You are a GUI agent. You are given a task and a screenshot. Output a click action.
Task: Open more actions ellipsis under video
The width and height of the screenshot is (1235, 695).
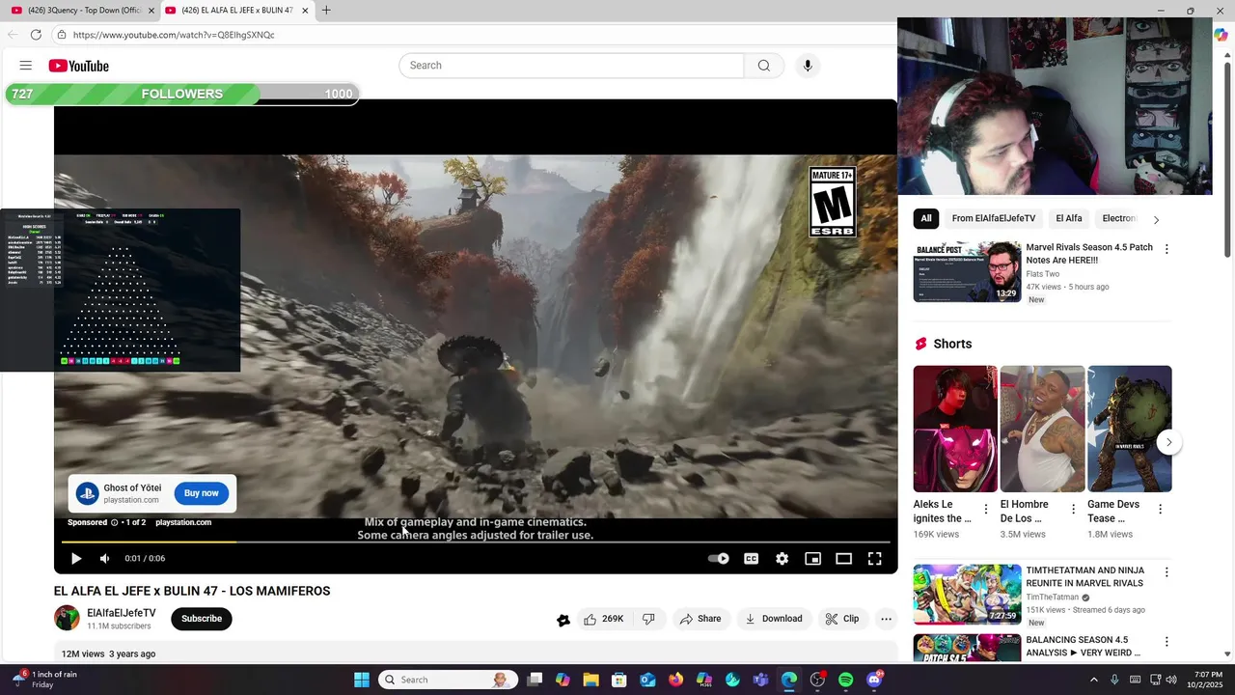(x=886, y=619)
